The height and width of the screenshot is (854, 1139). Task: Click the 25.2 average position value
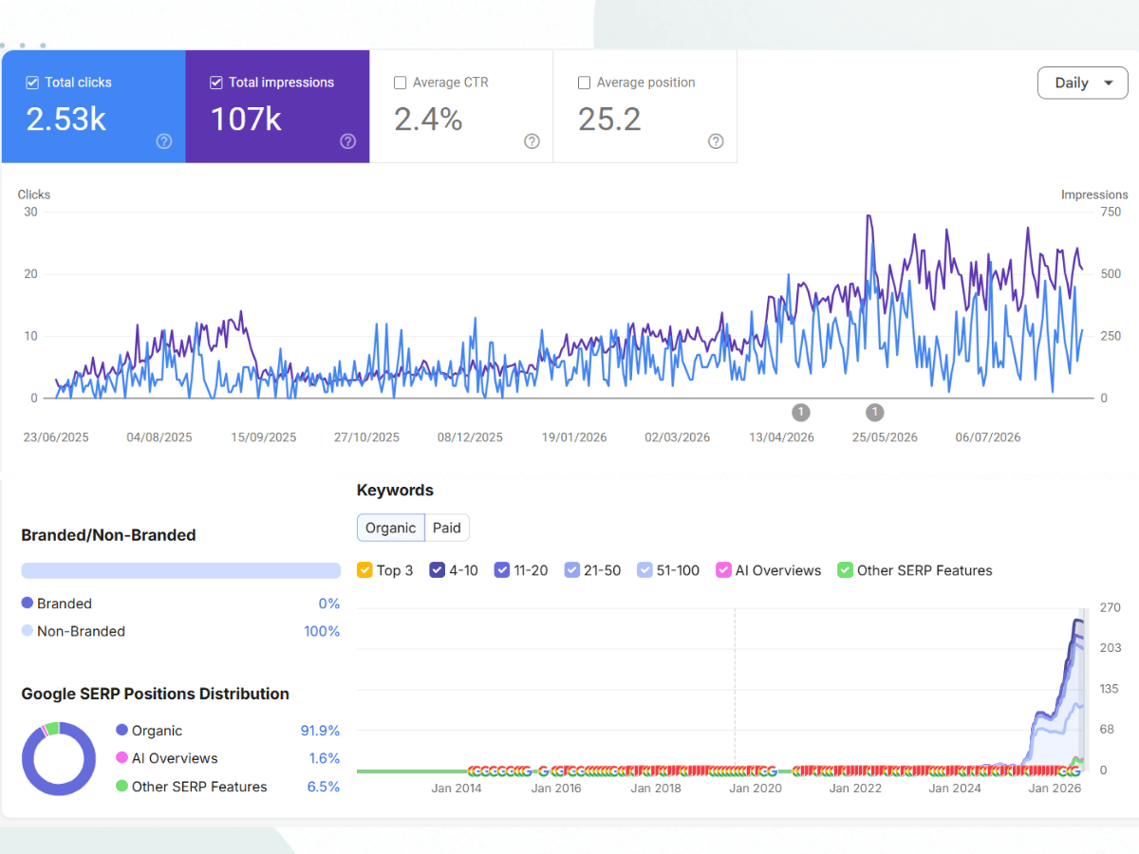pyautogui.click(x=609, y=119)
